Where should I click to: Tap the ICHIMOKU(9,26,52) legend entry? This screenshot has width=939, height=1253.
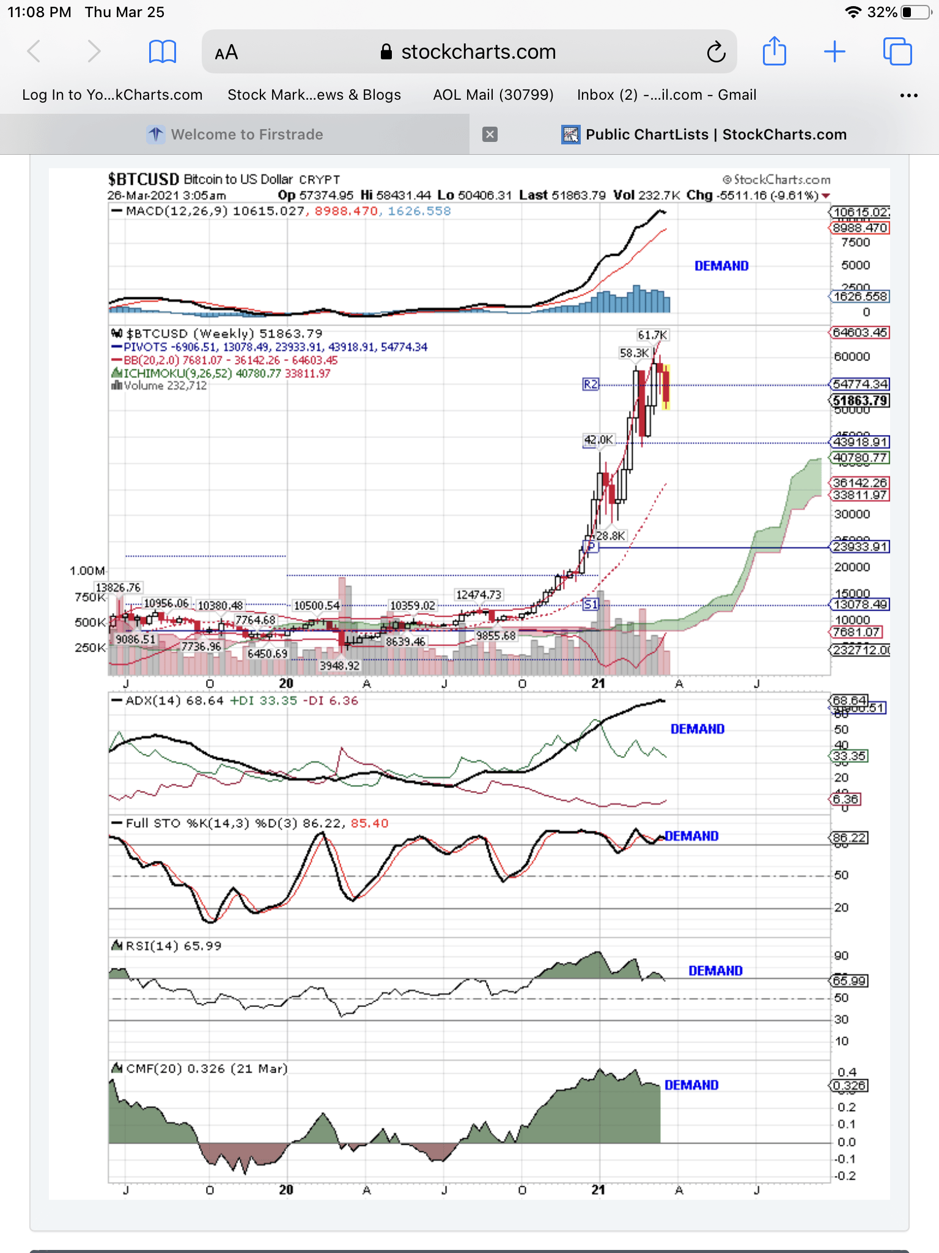[221, 373]
